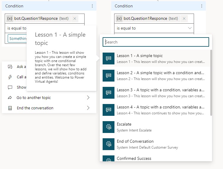Click the tooltip heading 'Lesson 1 - A simple topic'
223x169 pixels.
(60, 39)
